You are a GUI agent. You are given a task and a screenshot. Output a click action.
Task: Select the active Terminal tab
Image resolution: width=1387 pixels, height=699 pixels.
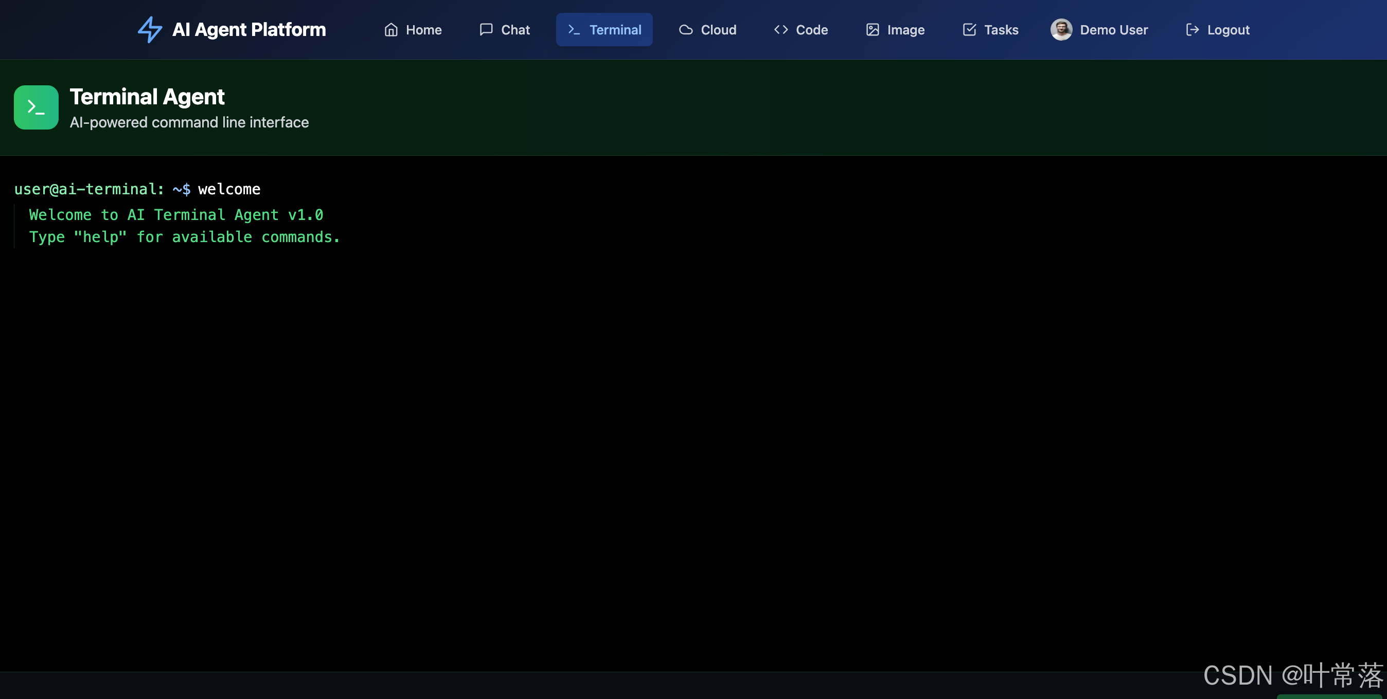click(x=604, y=30)
